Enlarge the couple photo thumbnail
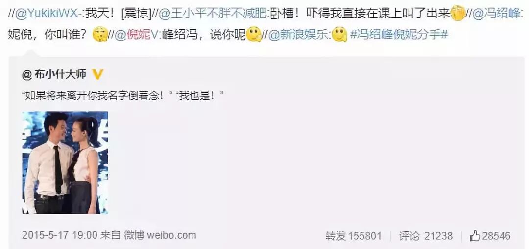Screen dimensions: 529x249 tap(65, 162)
